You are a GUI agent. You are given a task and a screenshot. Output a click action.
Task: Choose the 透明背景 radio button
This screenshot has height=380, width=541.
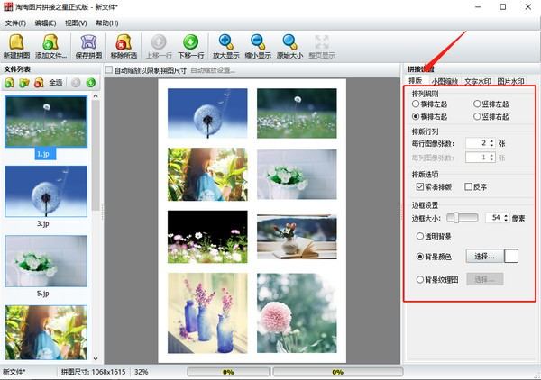coord(420,236)
